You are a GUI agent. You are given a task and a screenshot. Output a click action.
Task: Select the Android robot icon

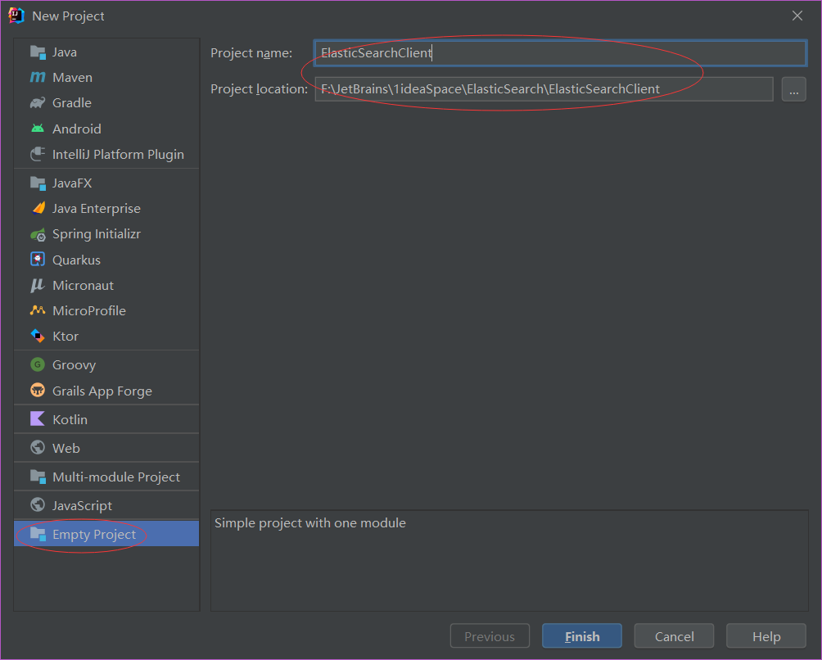pyautogui.click(x=38, y=129)
